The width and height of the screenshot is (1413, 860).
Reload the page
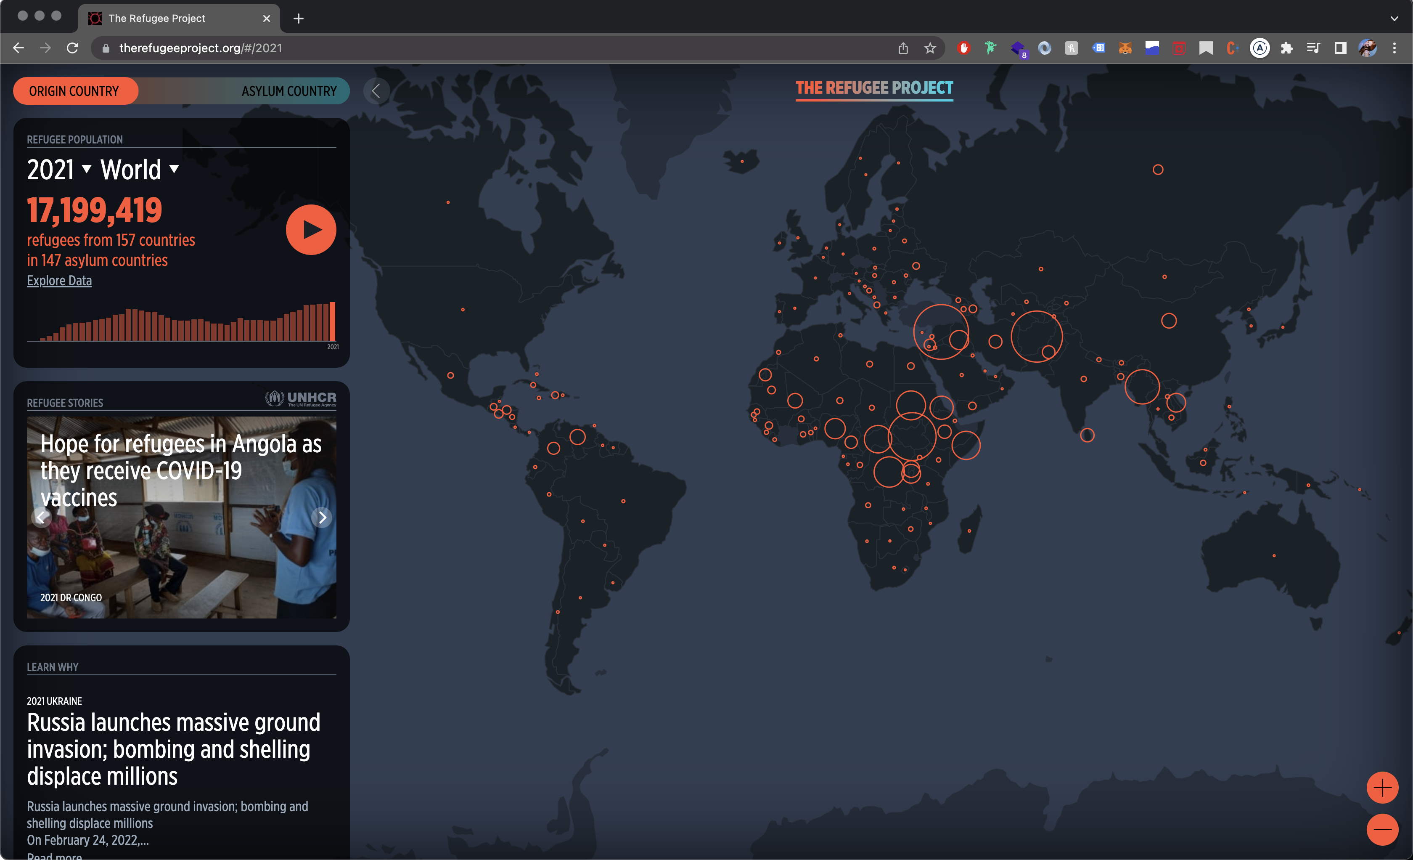click(72, 48)
